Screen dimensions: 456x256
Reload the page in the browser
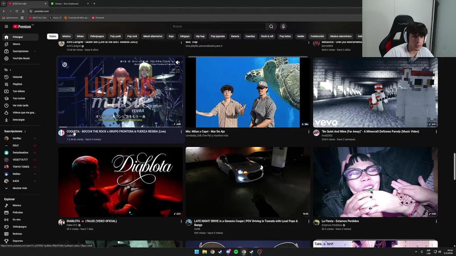(16, 11)
